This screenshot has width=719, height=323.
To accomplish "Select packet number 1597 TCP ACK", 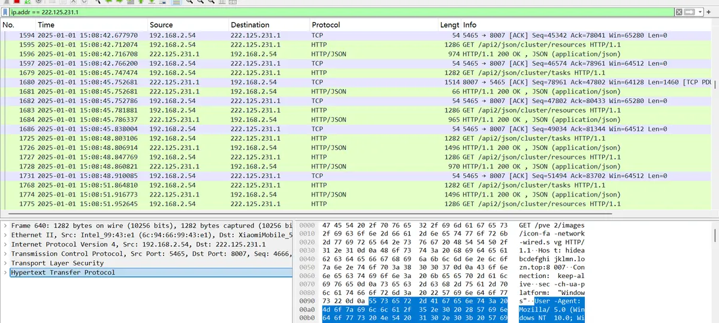I will pyautogui.click(x=357, y=64).
